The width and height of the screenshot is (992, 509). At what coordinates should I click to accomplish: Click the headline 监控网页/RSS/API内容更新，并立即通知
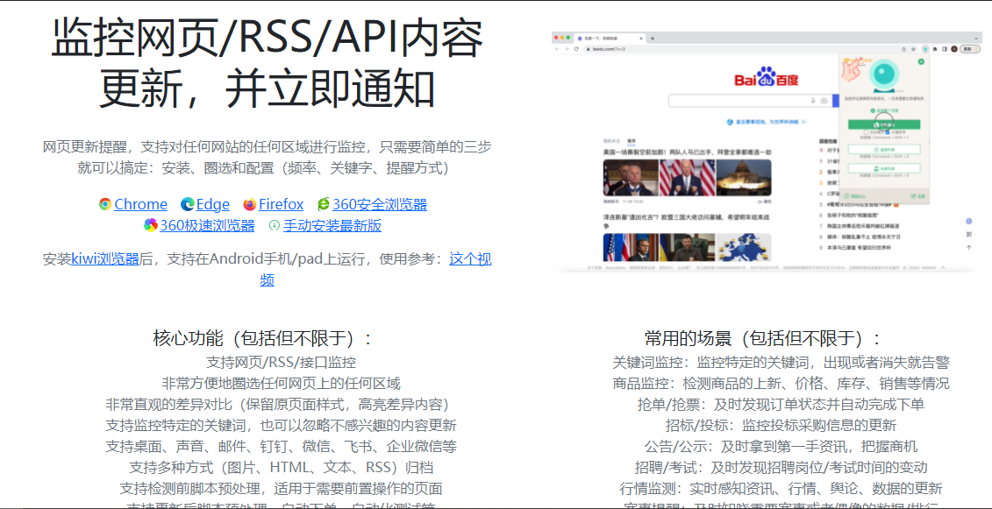pyautogui.click(x=267, y=64)
